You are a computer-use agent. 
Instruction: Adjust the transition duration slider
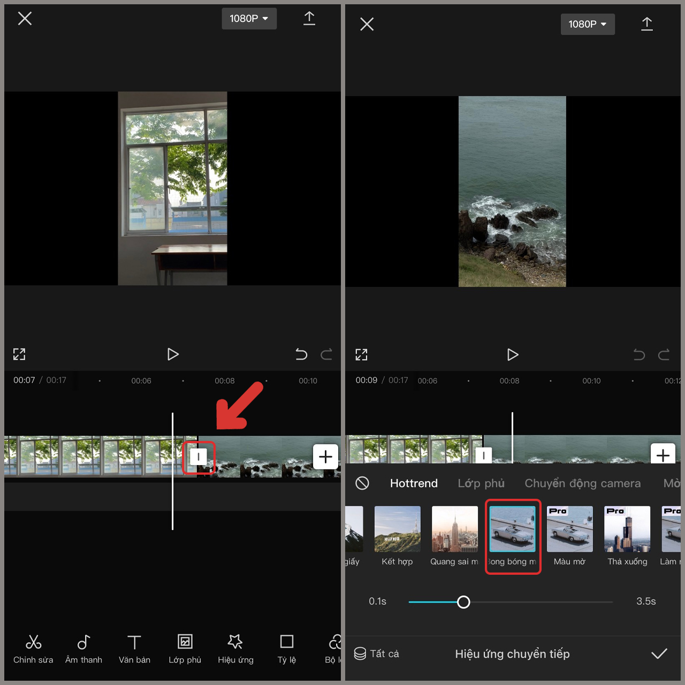pos(464,602)
